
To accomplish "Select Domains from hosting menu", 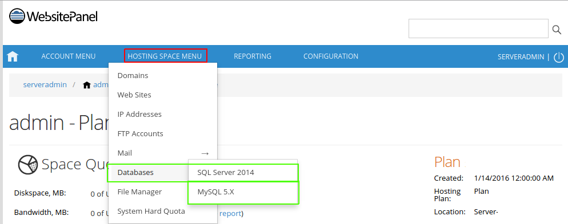I will 163,75.
